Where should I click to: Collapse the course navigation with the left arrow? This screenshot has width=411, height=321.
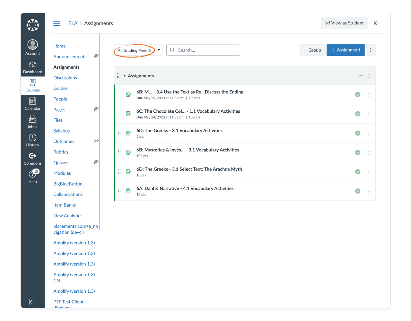click(x=377, y=23)
